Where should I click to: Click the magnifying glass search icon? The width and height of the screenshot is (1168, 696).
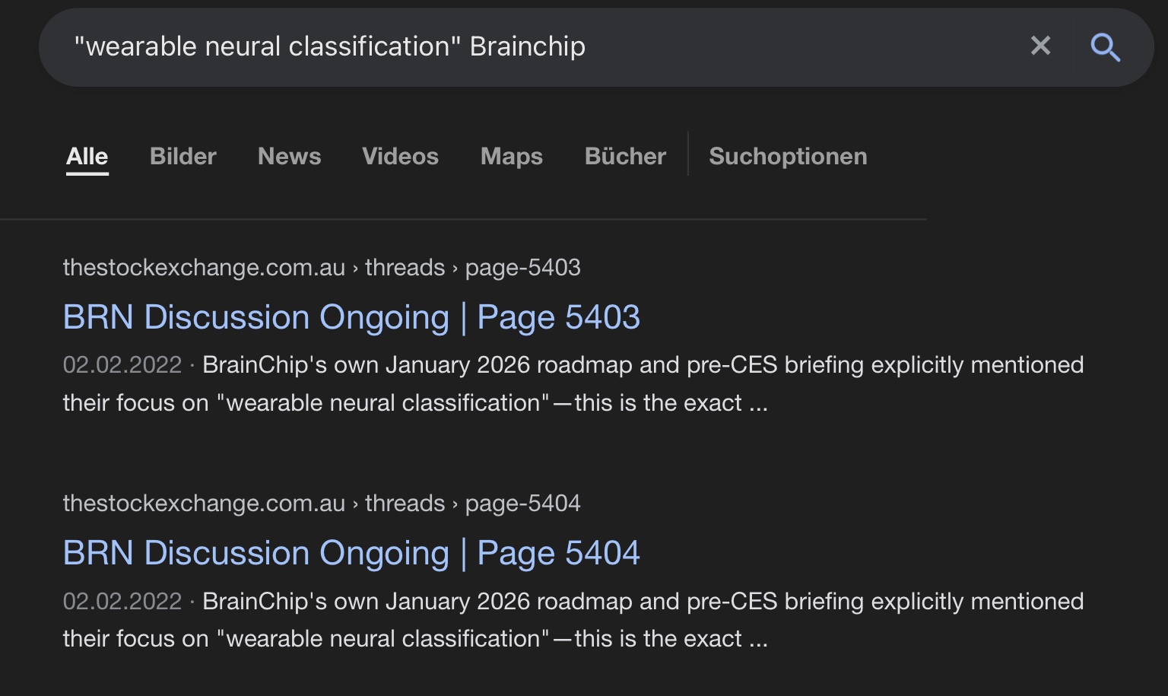tap(1105, 47)
